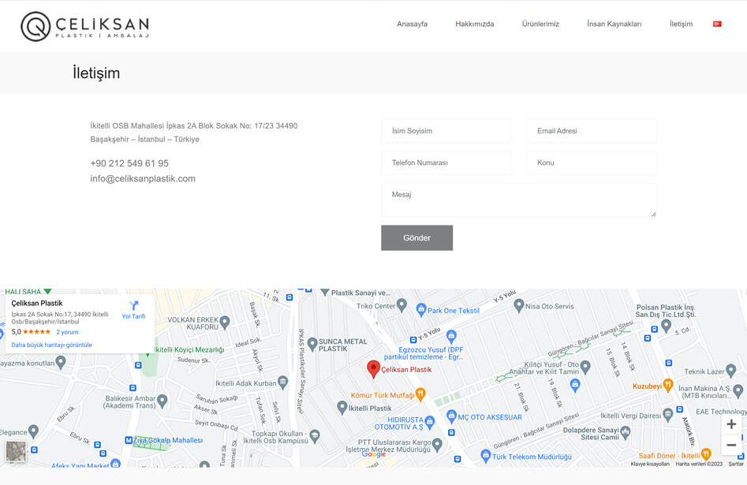The height and width of the screenshot is (485, 747).
Task: Zoom out on the map
Action: tap(731, 446)
